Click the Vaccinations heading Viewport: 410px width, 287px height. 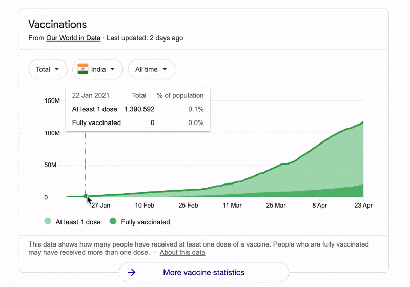tap(57, 25)
